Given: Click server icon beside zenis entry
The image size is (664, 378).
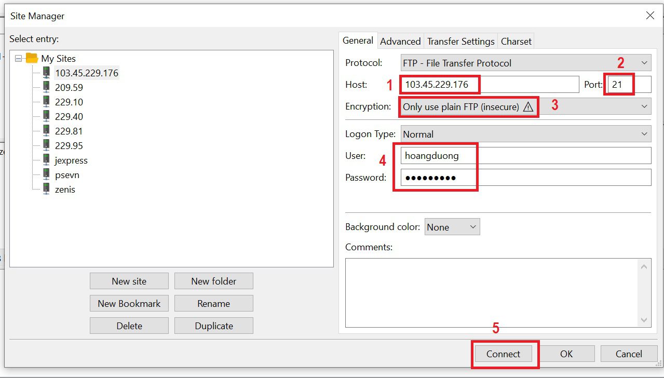Looking at the screenshot, I should (x=47, y=189).
